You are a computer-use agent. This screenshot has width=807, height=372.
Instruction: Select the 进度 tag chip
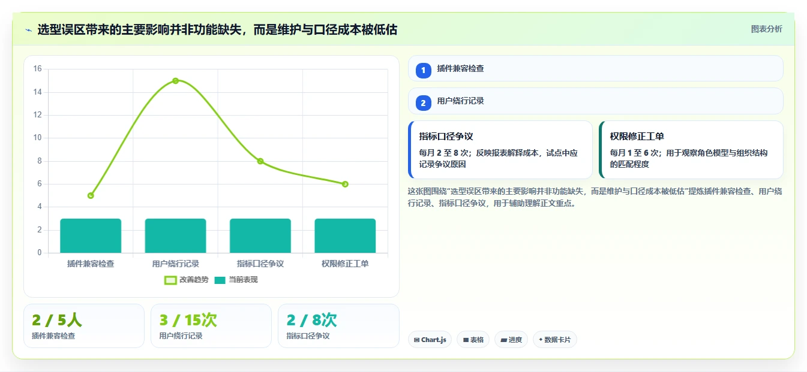click(x=511, y=340)
